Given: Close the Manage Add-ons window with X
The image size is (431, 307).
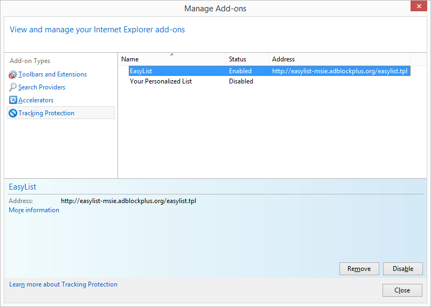Looking at the screenshot, I should point(418,7).
